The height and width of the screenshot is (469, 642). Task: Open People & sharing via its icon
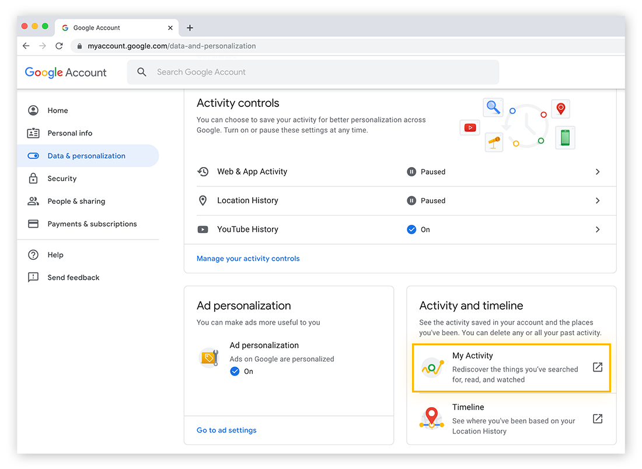point(33,201)
